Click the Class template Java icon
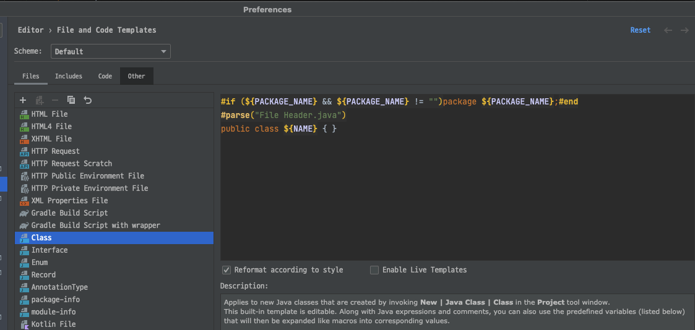Image resolution: width=695 pixels, height=330 pixels. [x=24, y=238]
